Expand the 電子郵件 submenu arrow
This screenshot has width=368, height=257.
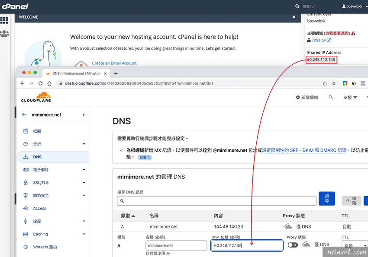(x=84, y=170)
